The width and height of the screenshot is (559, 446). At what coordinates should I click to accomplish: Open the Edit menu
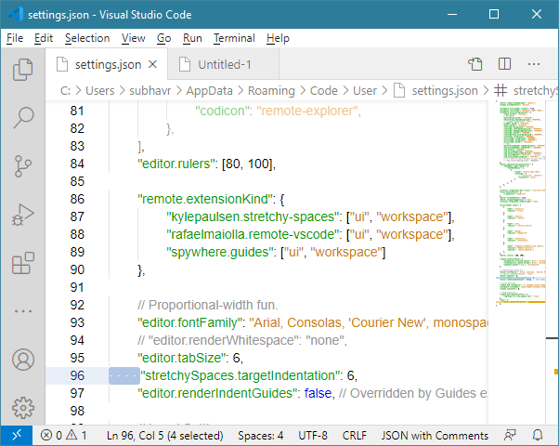coord(44,38)
